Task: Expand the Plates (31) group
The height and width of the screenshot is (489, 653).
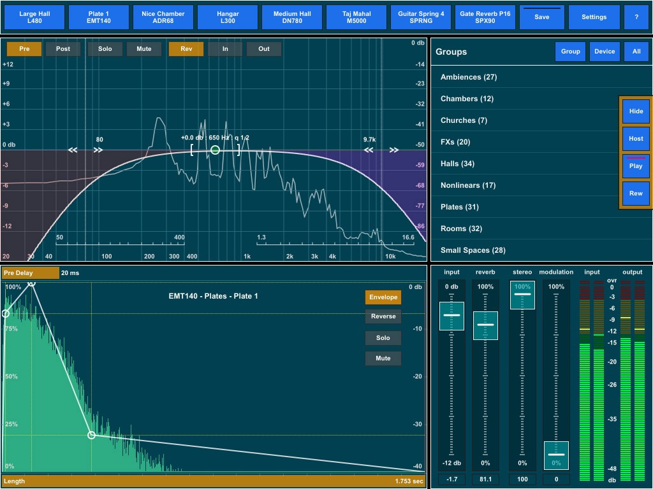Action: coord(459,207)
